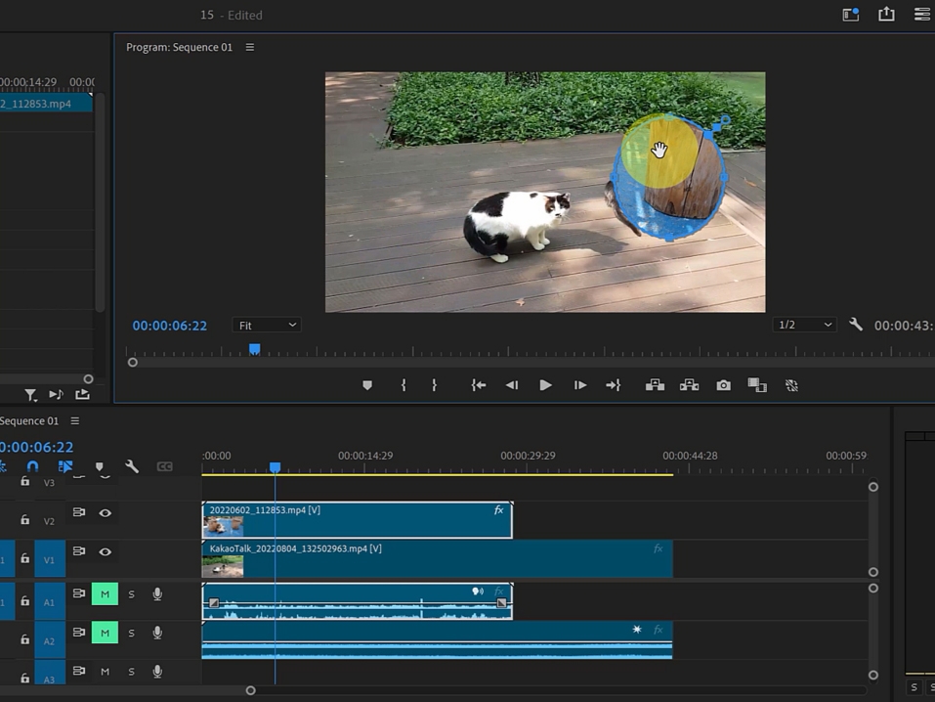Toggle the timeline Captions CC button
935x702 pixels.
[x=164, y=466]
